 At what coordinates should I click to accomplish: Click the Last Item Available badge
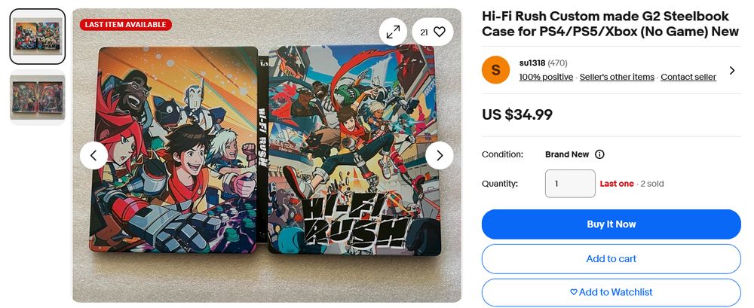pyautogui.click(x=125, y=25)
